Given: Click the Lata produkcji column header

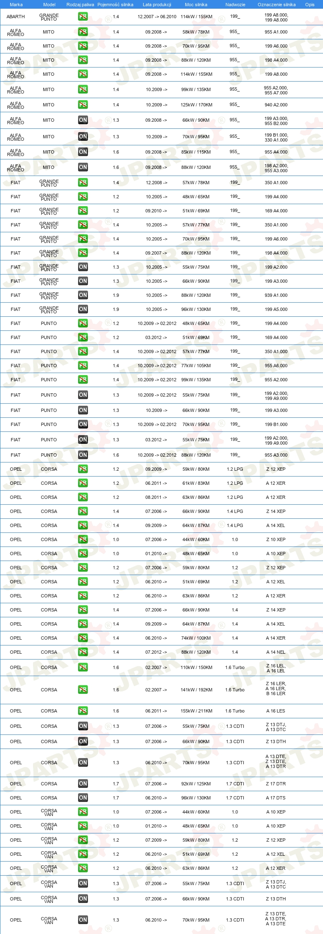Looking at the screenshot, I should coord(157,5).
